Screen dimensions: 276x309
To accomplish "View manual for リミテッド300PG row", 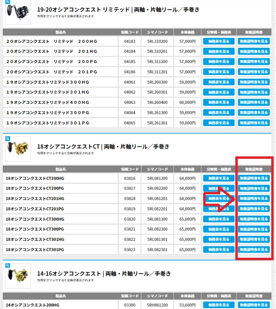I will [254, 113].
